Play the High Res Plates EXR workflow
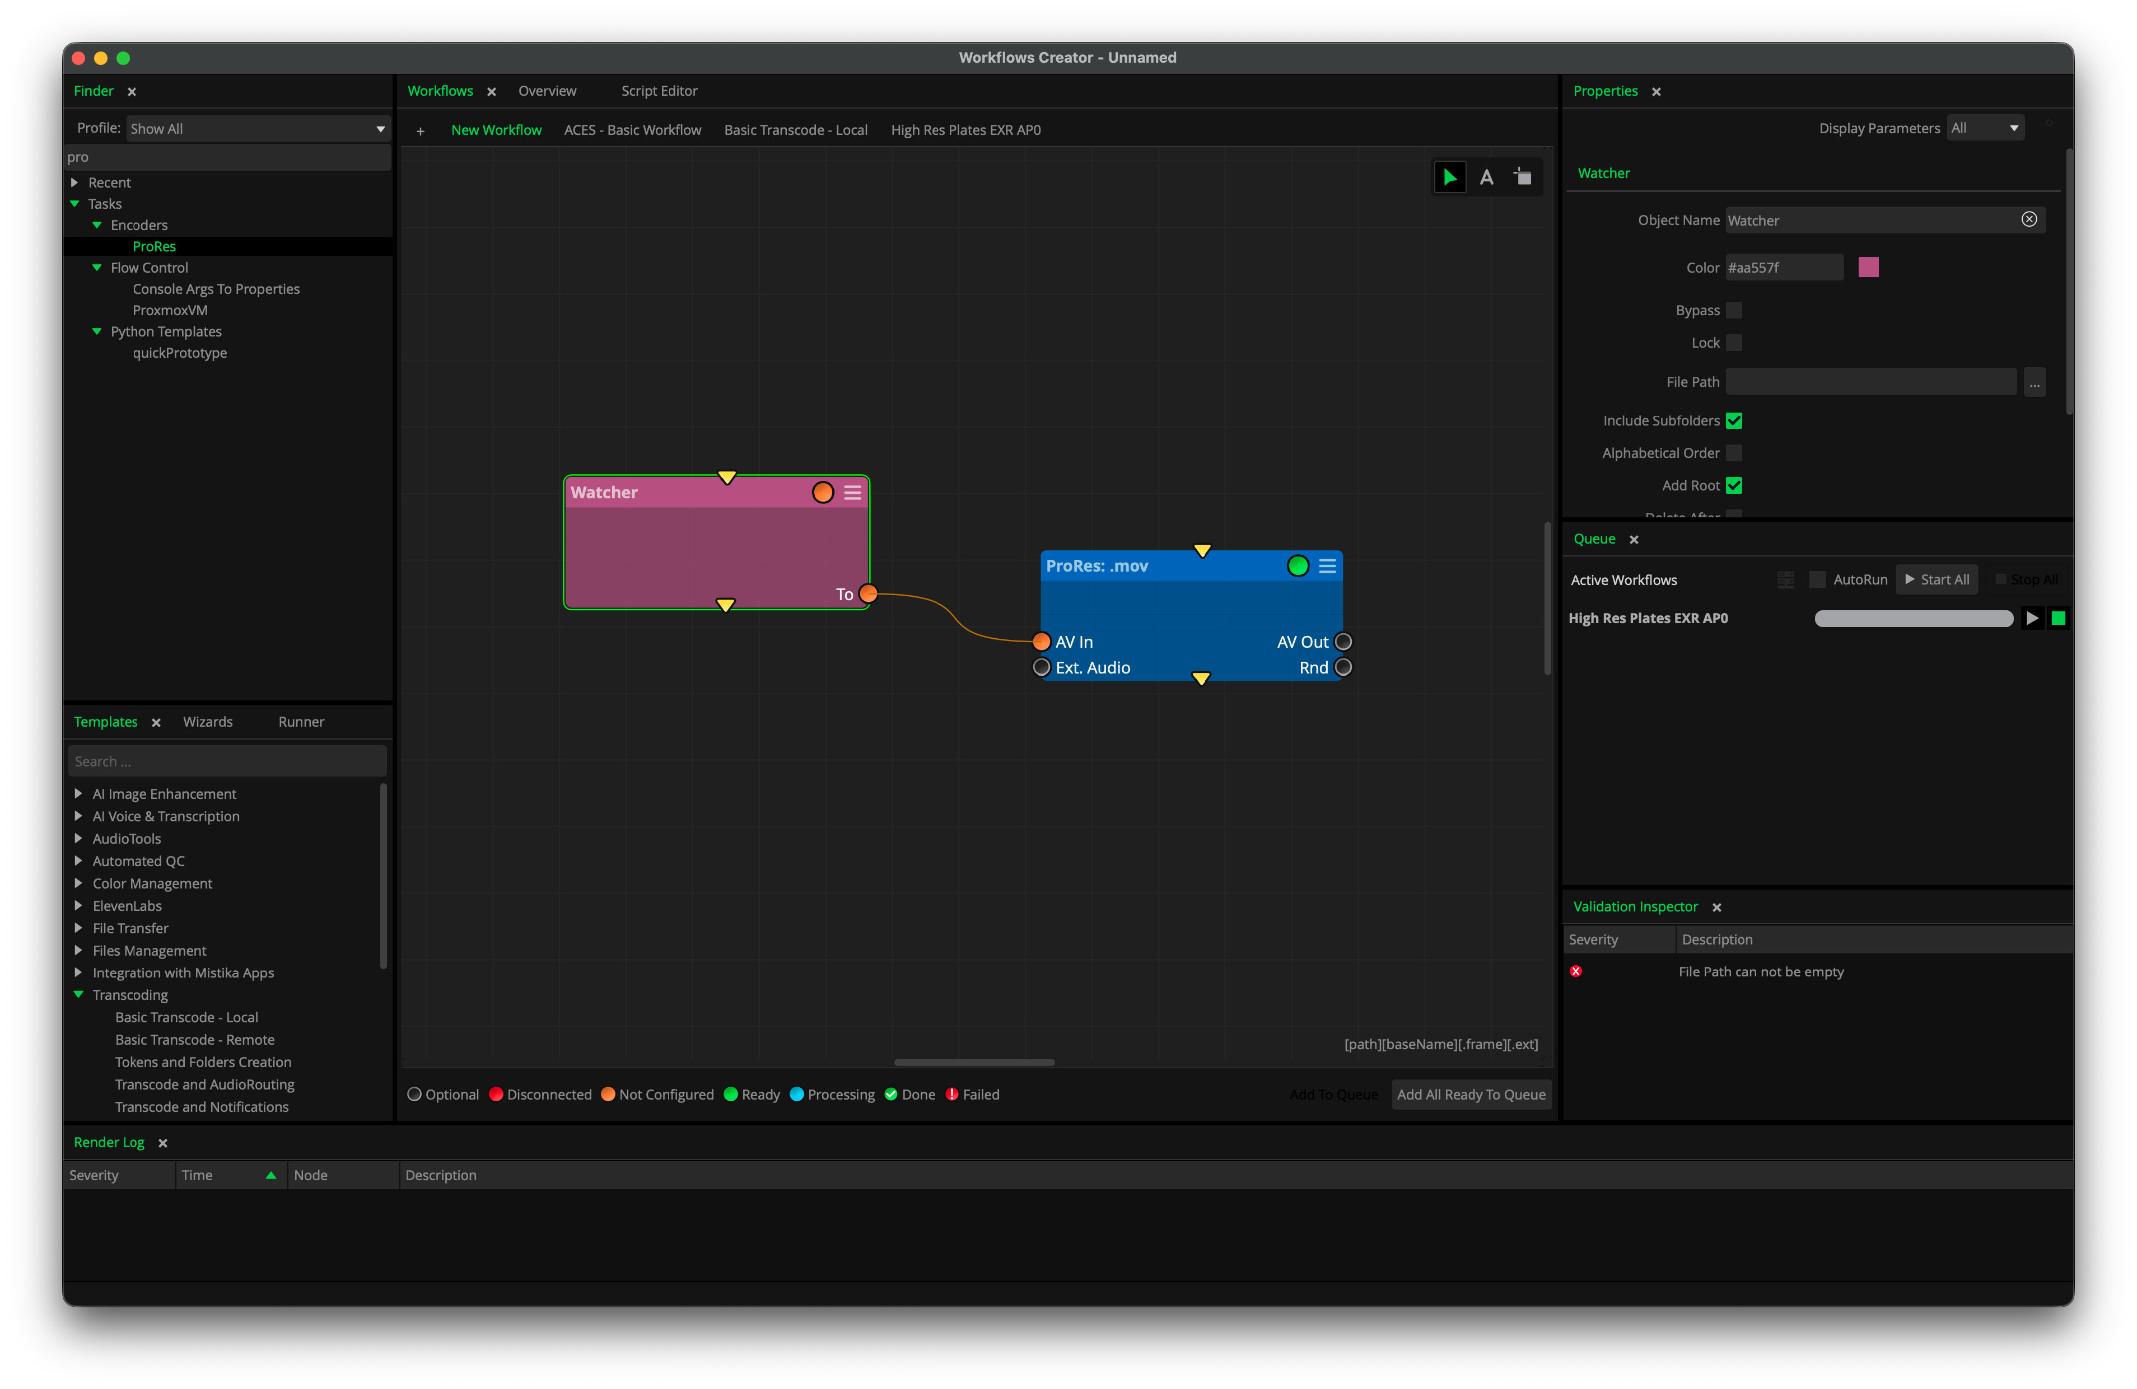 coord(2032,619)
